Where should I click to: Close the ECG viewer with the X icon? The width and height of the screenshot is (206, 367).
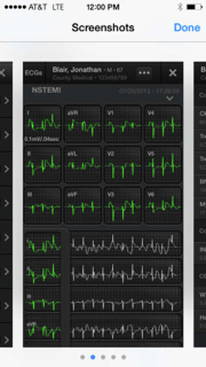point(173,73)
